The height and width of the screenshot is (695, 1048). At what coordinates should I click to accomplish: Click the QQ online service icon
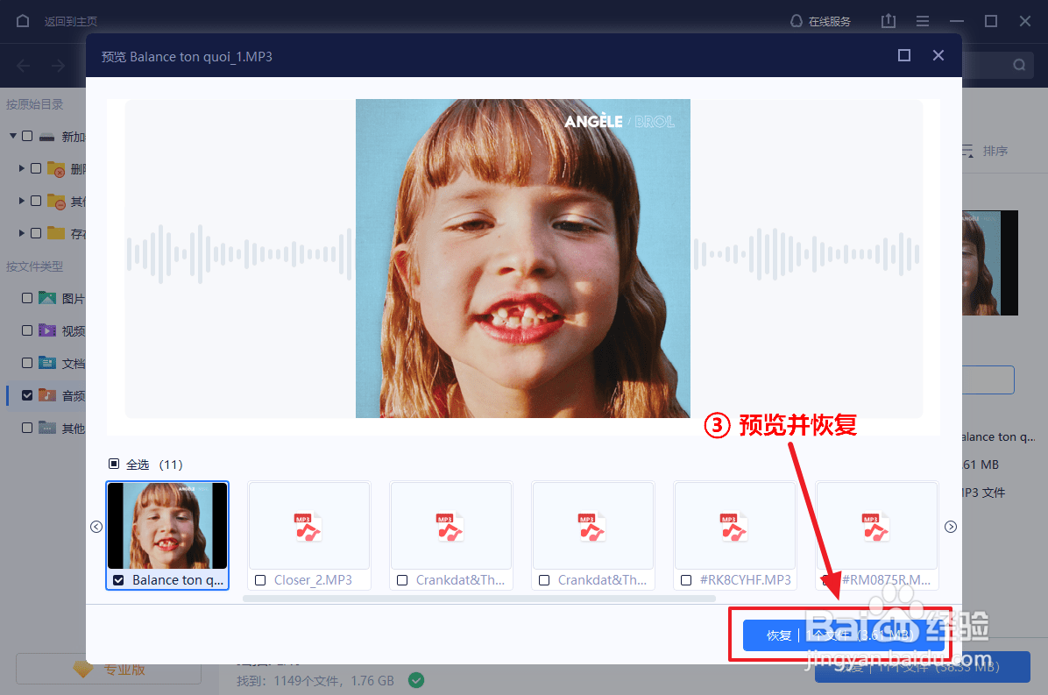tap(796, 20)
